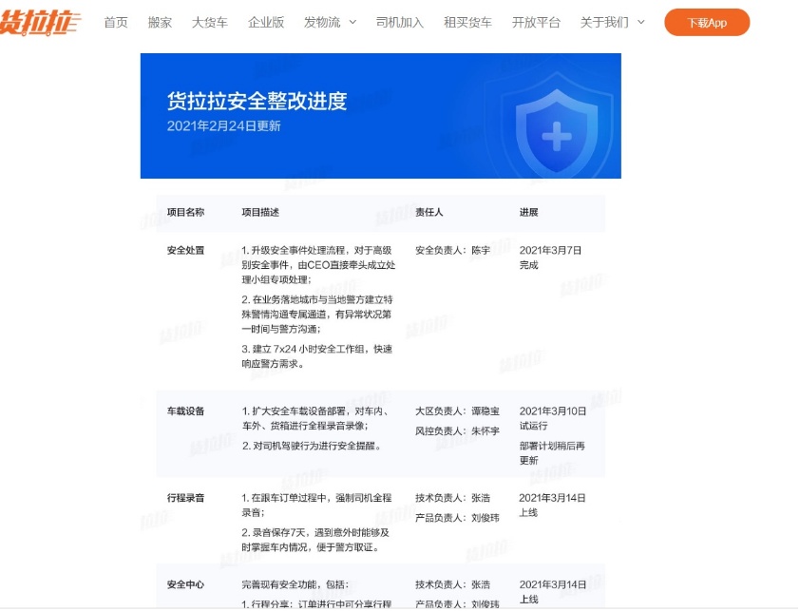Open the 首页 navigation item
The image size is (800, 611).
pyautogui.click(x=116, y=22)
